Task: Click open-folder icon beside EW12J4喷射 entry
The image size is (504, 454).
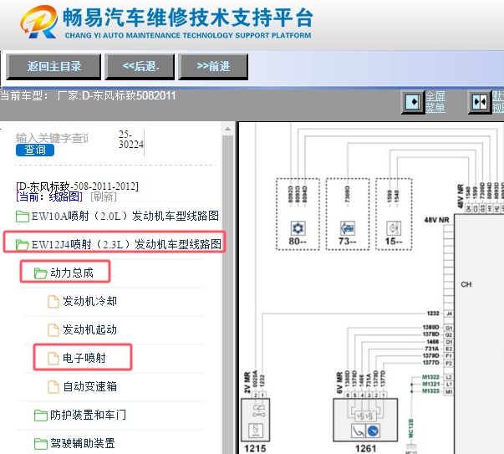Action: pyautogui.click(x=23, y=245)
